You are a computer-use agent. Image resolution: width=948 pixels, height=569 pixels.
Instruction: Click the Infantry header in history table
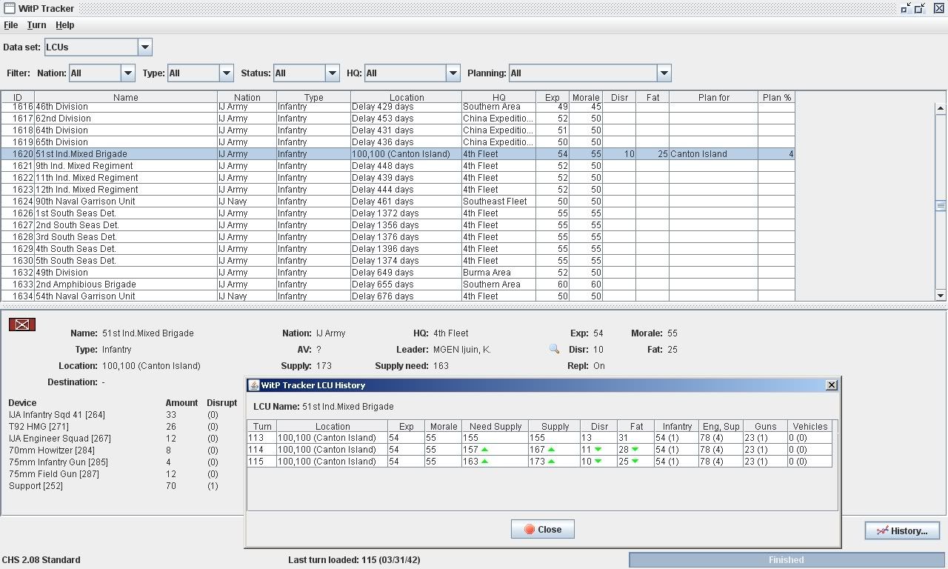(677, 426)
